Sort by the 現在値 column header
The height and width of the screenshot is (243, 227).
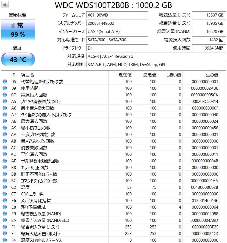click(x=121, y=75)
